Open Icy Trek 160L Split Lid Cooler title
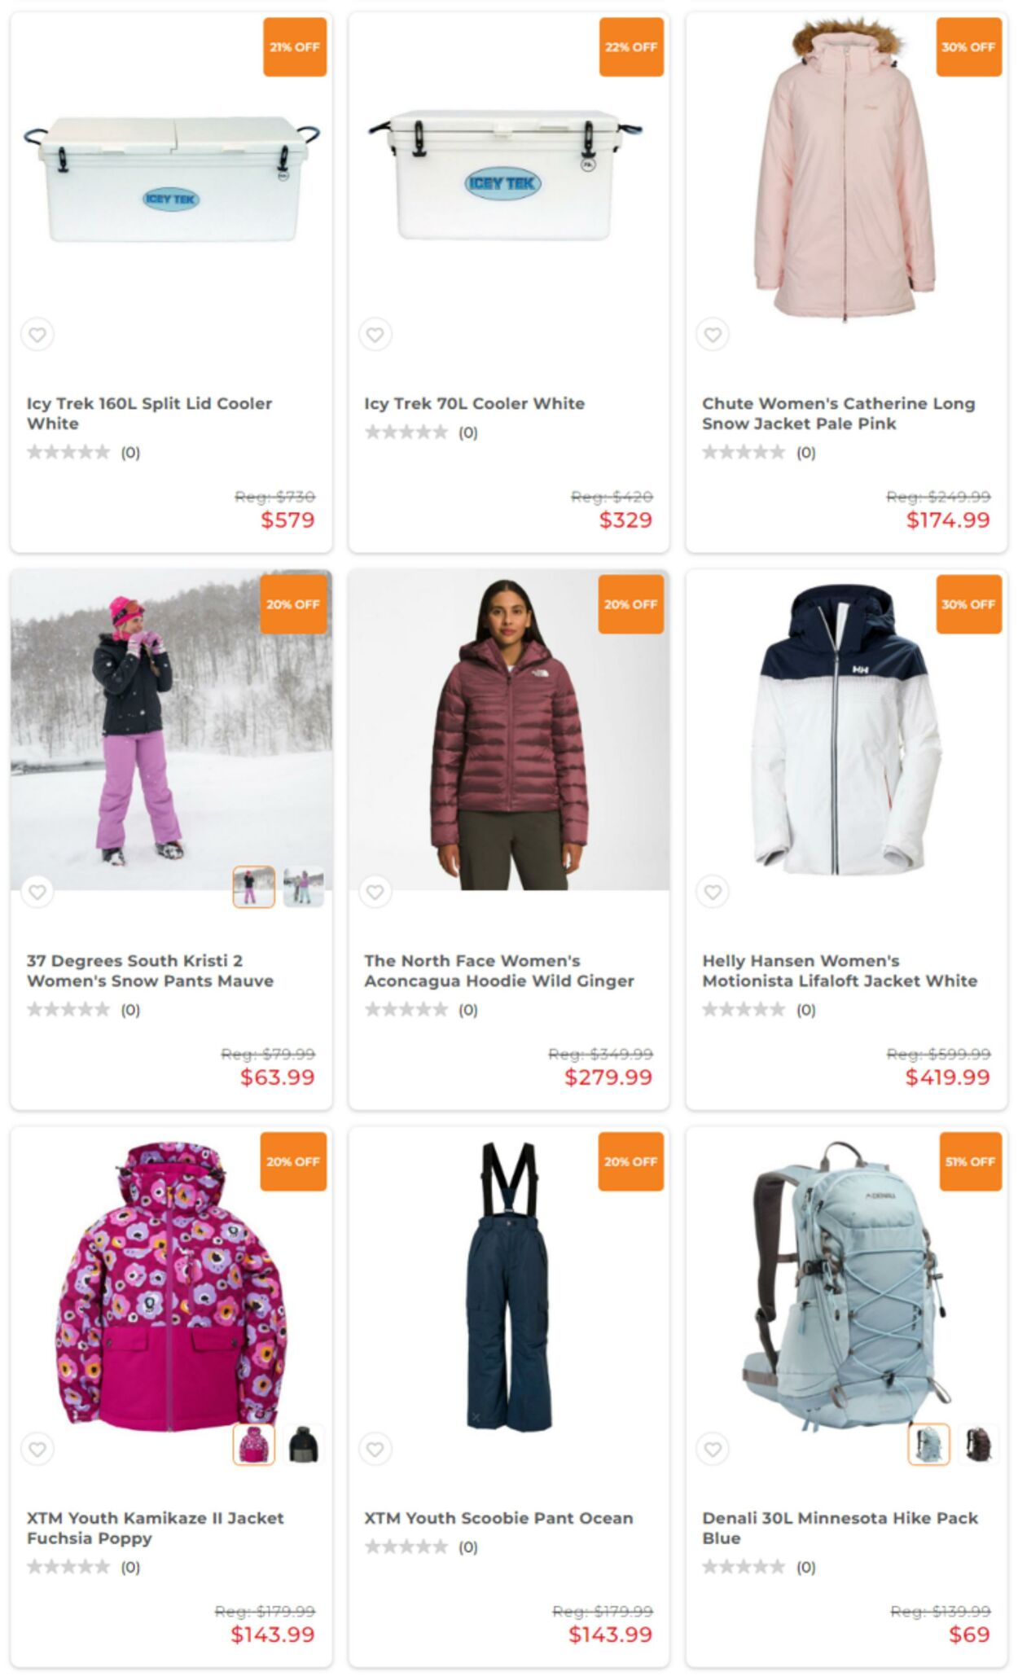1018x1676 pixels. point(149,413)
